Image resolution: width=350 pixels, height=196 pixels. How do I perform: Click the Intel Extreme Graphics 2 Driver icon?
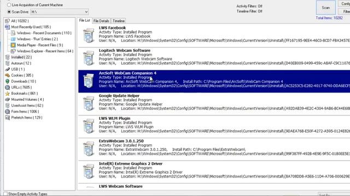click(x=89, y=171)
